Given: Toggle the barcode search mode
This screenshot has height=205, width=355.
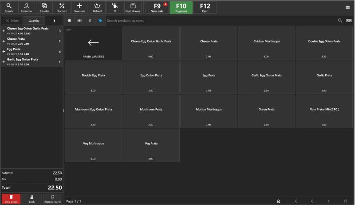Looking at the screenshot, I should (80, 20).
